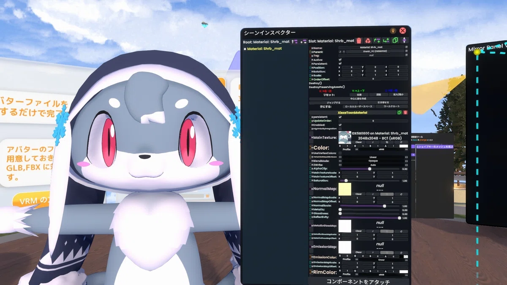The width and height of the screenshot is (507, 285).
Task: Click the OrderOffset value field
Action: click(373, 79)
